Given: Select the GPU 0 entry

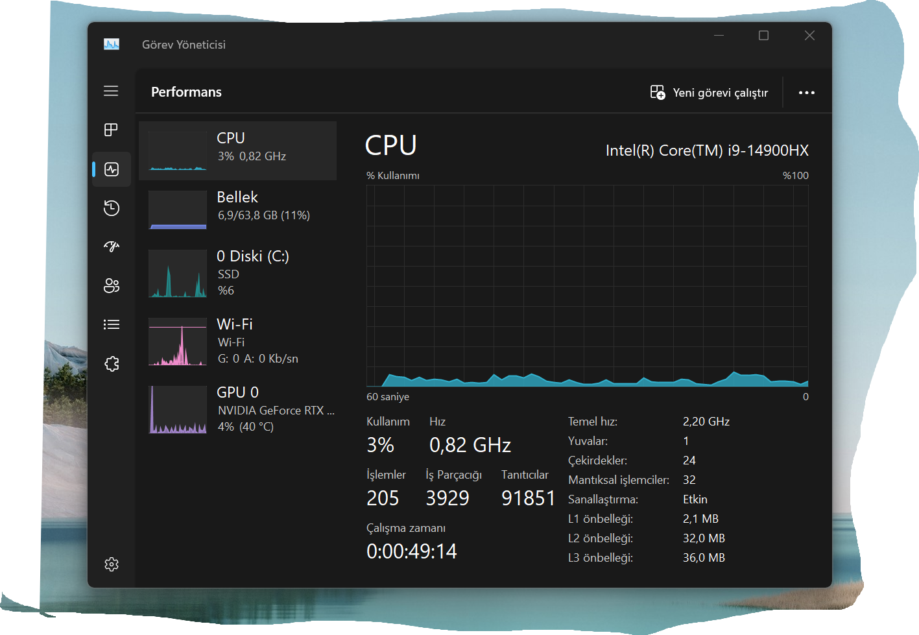Looking at the screenshot, I should [237, 409].
